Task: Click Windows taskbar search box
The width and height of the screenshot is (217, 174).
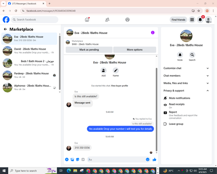Action: pos(33,171)
